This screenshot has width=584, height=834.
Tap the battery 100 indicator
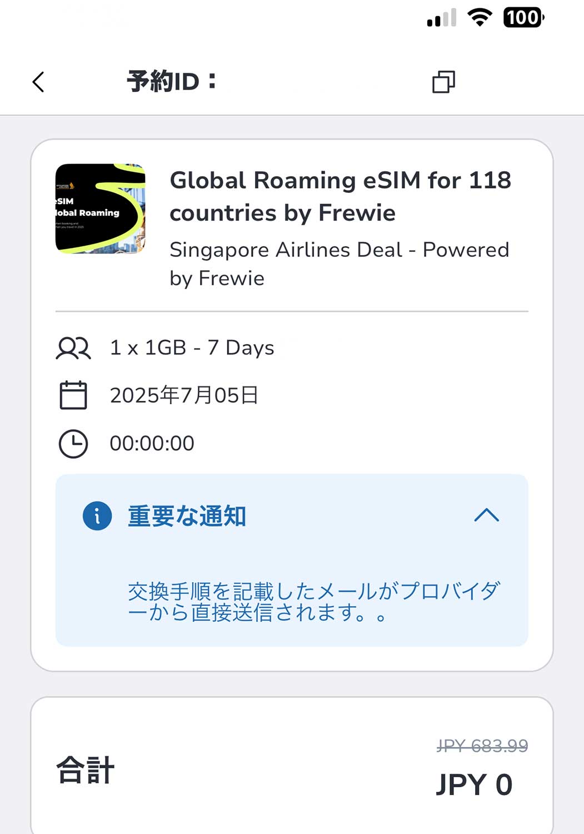[523, 17]
